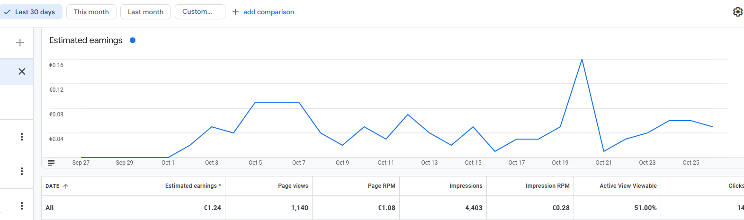The height and width of the screenshot is (220, 744).
Task: Open the settings gear icon
Action: pos(737,12)
